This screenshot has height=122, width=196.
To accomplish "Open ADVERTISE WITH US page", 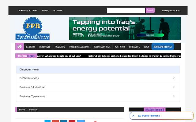I will [x=102, y=47].
